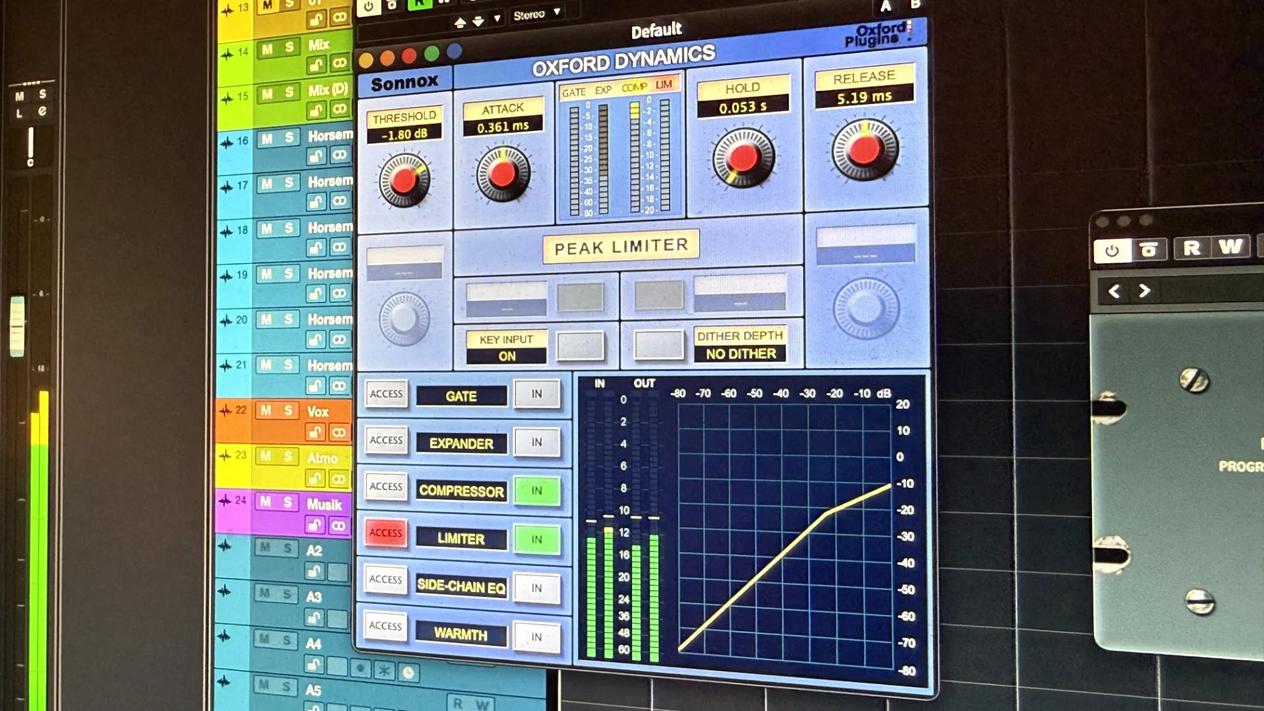Open the preset menu dropdown triangle
The height and width of the screenshot is (711, 1264).
[497, 18]
